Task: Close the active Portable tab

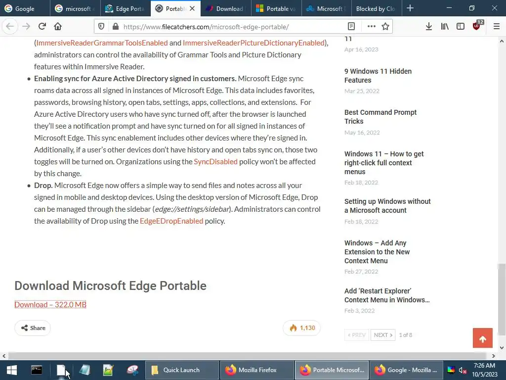Action: coord(192,9)
